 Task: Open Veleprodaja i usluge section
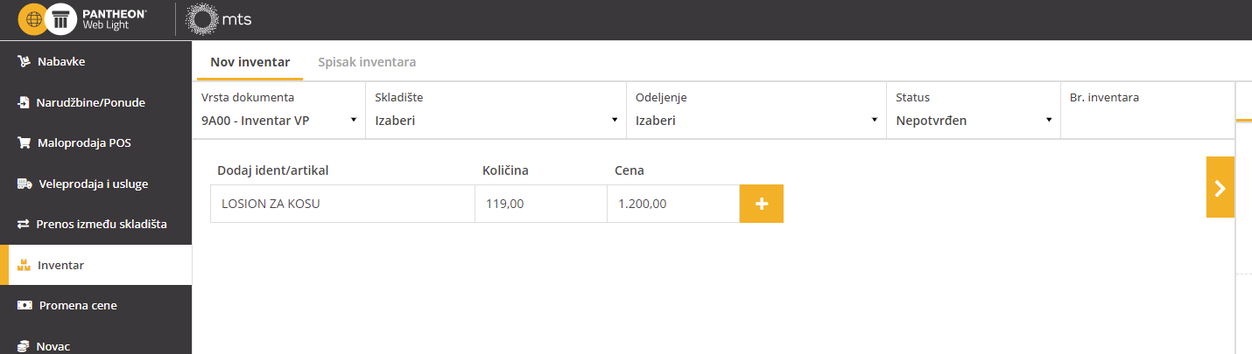(95, 184)
